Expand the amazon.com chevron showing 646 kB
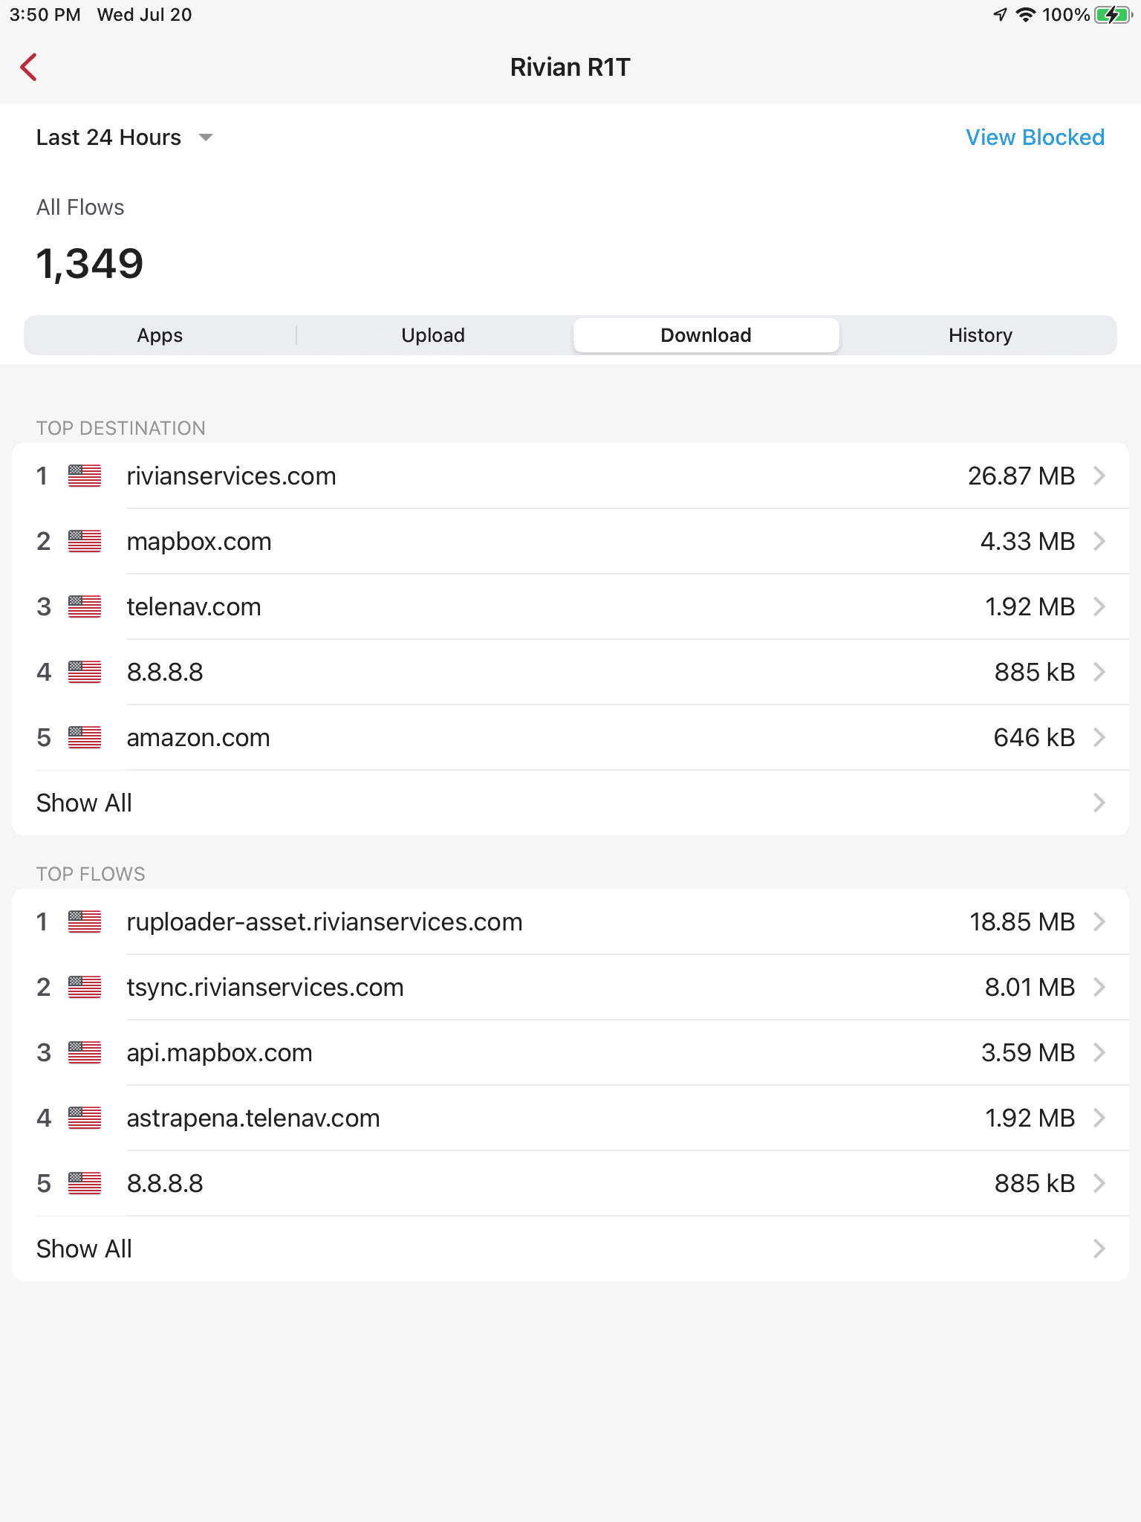This screenshot has width=1141, height=1522. tap(1099, 737)
